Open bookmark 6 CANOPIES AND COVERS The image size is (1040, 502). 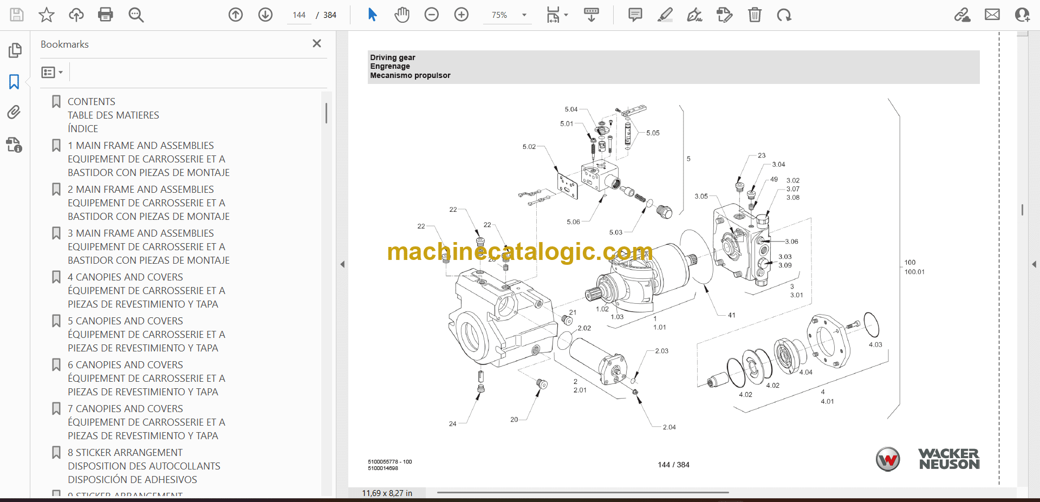[125, 364]
